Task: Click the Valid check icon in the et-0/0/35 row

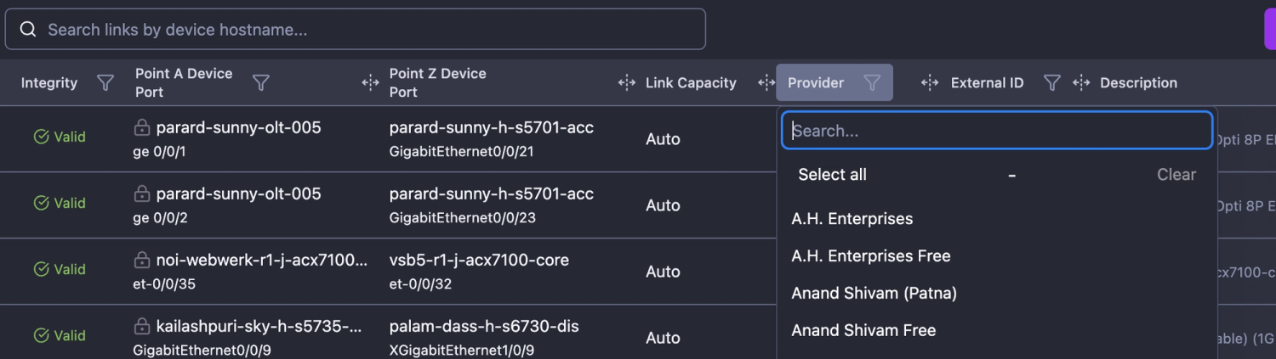Action: [x=41, y=269]
